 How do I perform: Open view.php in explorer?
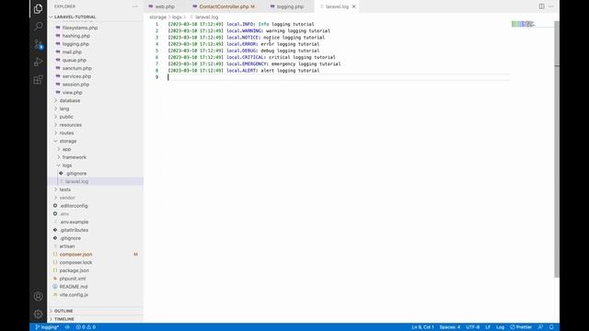click(x=72, y=92)
